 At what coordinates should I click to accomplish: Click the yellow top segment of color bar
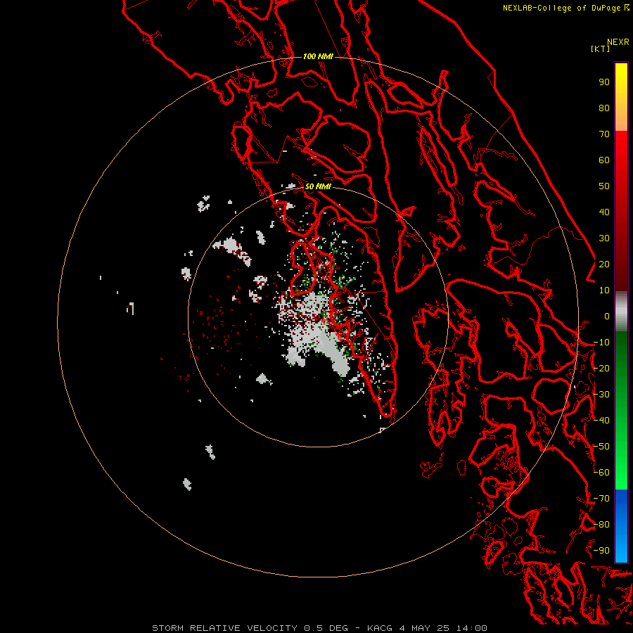[621, 97]
